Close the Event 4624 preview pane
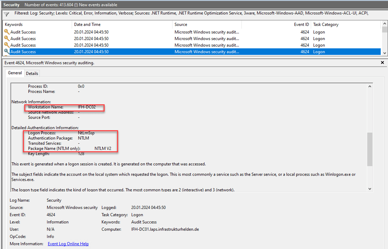 382,63
